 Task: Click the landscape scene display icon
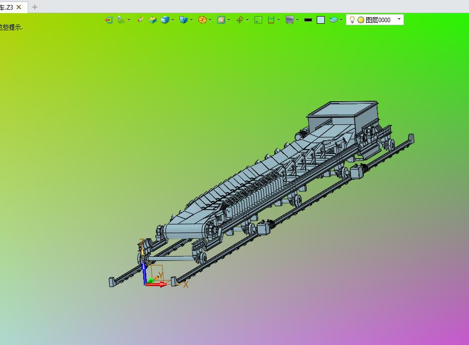tap(121, 20)
